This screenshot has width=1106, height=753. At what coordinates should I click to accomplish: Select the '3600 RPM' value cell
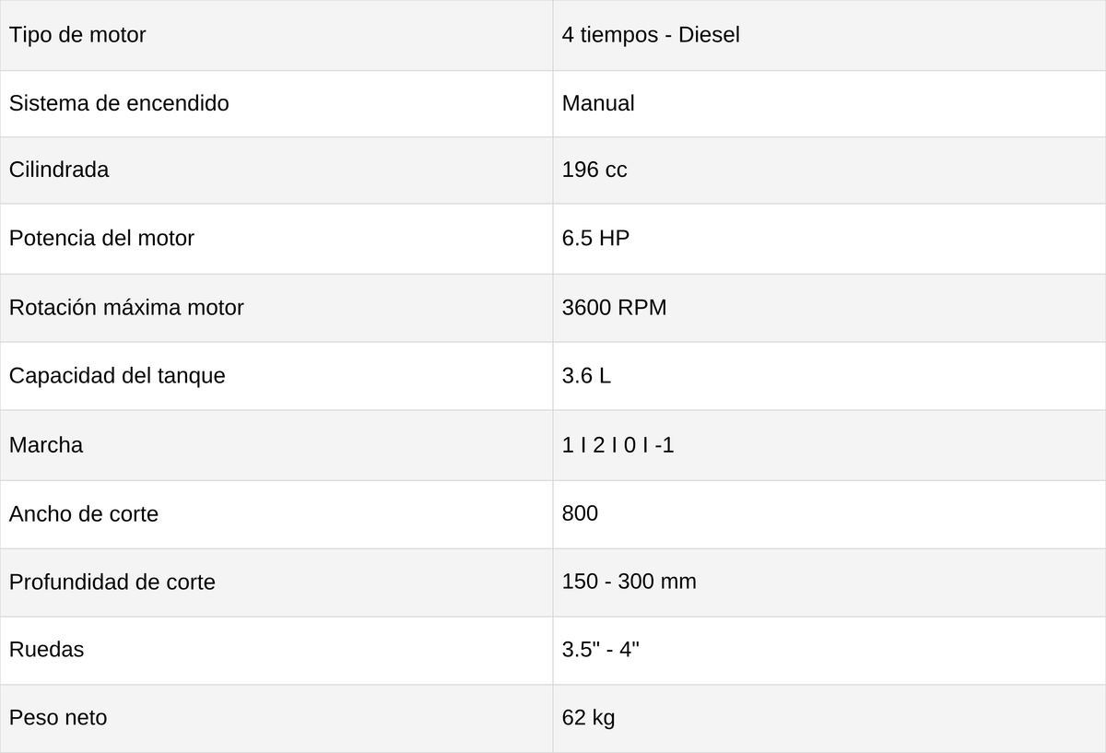pyautogui.click(x=829, y=308)
